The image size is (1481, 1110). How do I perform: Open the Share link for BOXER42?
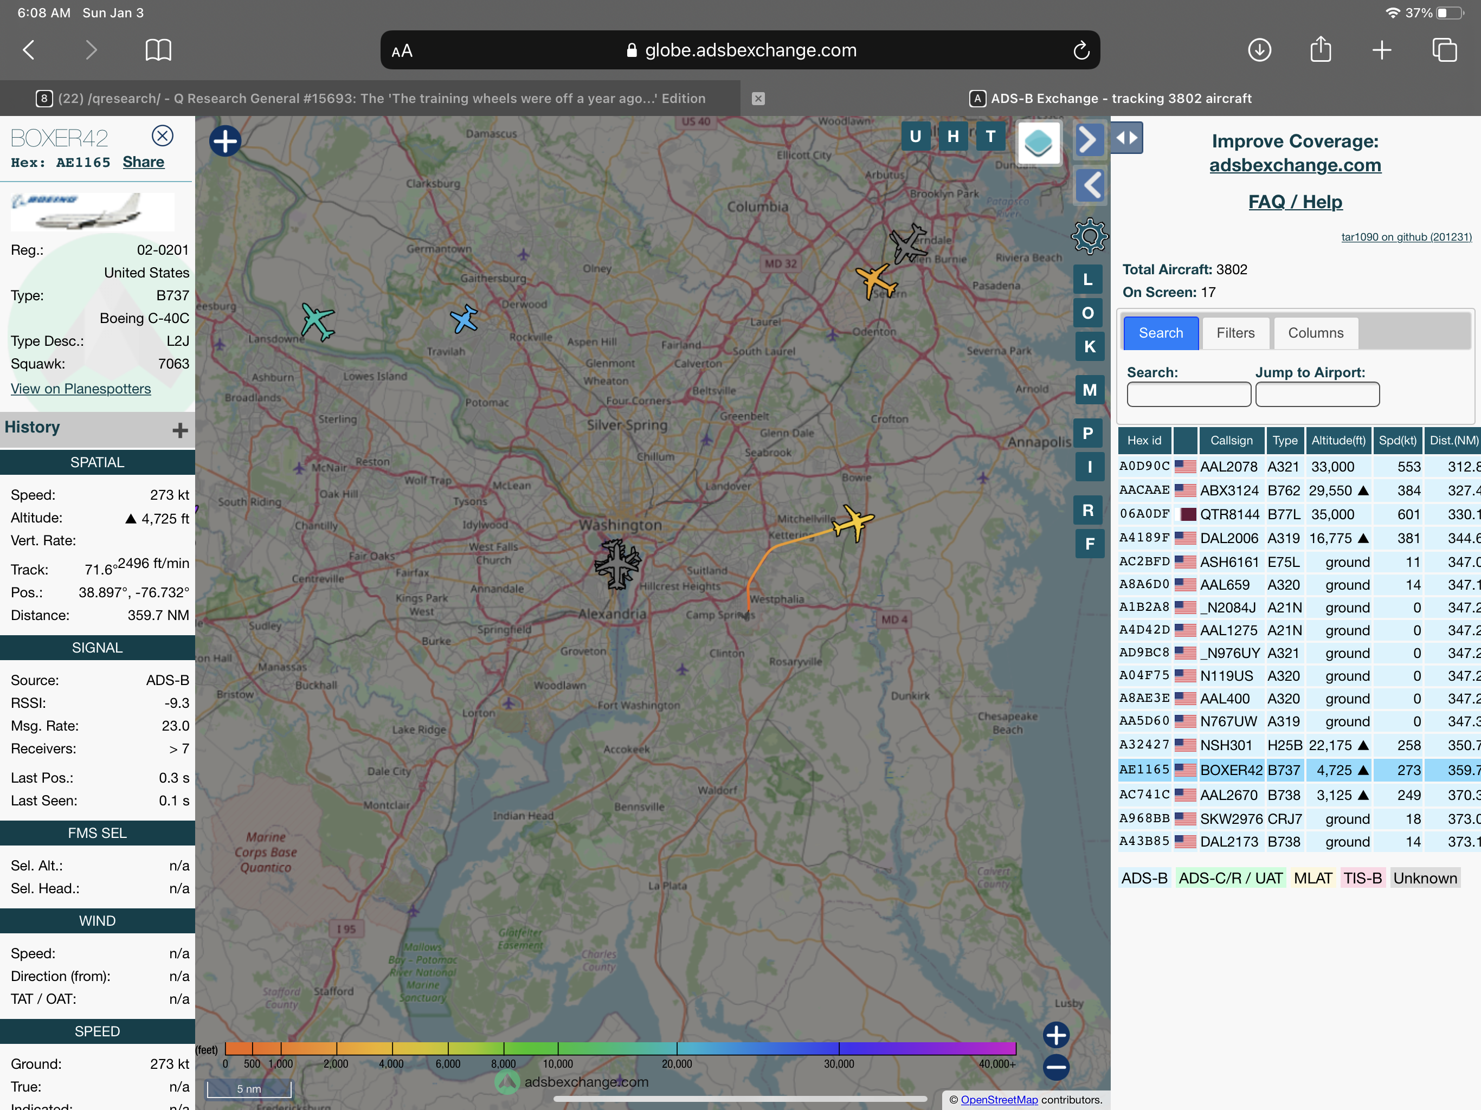[x=143, y=162]
